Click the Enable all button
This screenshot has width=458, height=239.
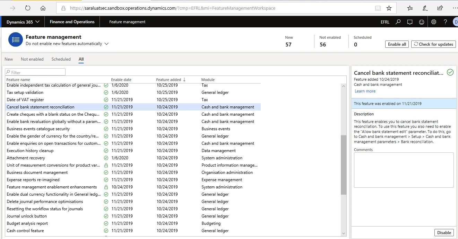pos(397,44)
